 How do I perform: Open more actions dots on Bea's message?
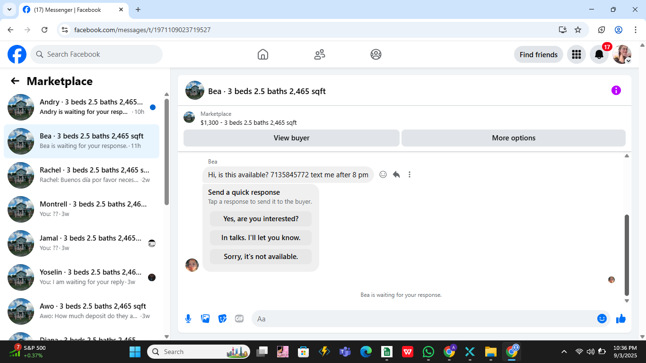tap(410, 174)
